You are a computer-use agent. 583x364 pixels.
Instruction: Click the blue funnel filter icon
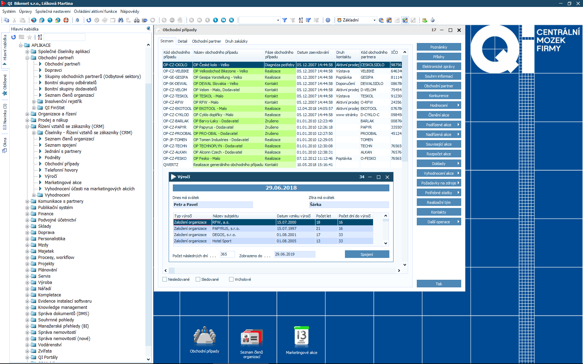click(x=285, y=20)
